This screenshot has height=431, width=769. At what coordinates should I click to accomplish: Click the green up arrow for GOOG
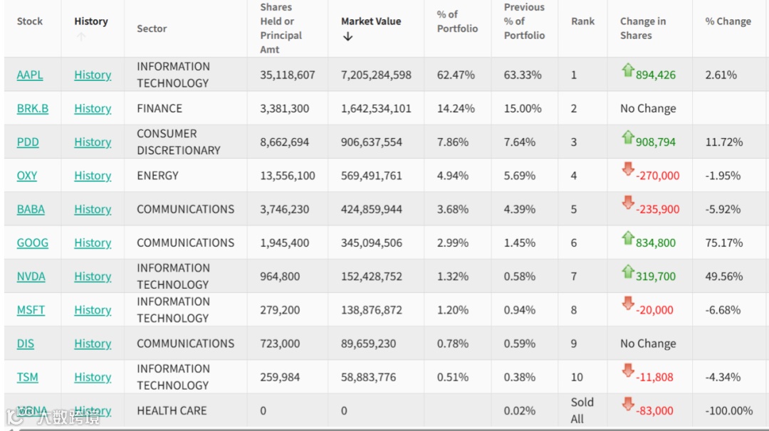click(627, 238)
